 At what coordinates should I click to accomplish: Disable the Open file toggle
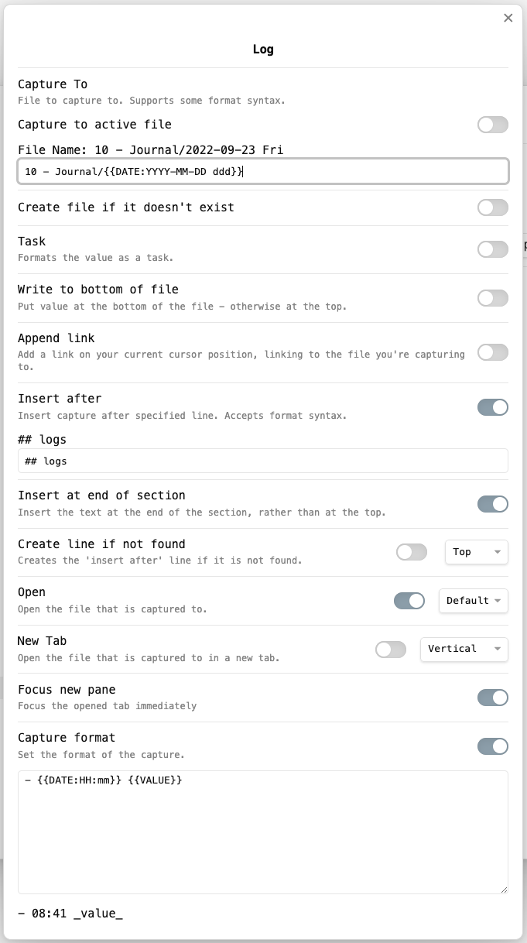point(409,600)
